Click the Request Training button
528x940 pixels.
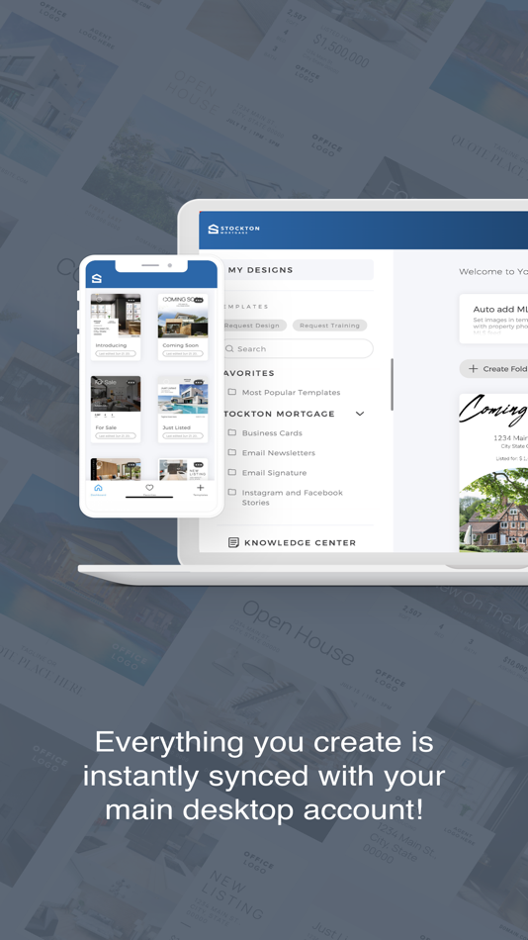coord(329,326)
